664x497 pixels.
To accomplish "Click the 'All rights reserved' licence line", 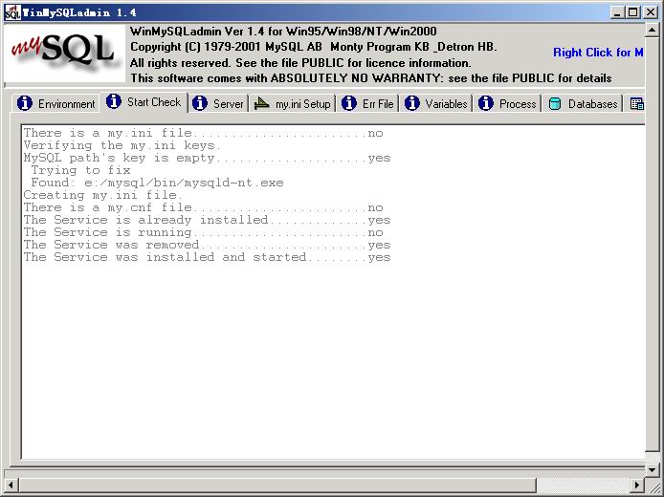I will [x=300, y=63].
